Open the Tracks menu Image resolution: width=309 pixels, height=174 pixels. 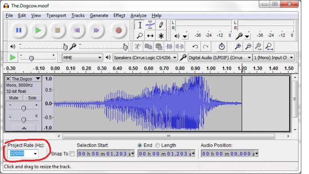[x=78, y=15]
